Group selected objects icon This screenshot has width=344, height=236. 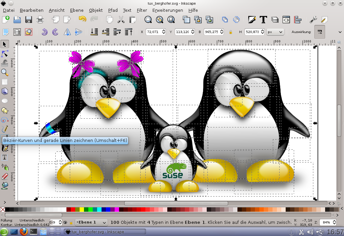[x=225, y=20]
